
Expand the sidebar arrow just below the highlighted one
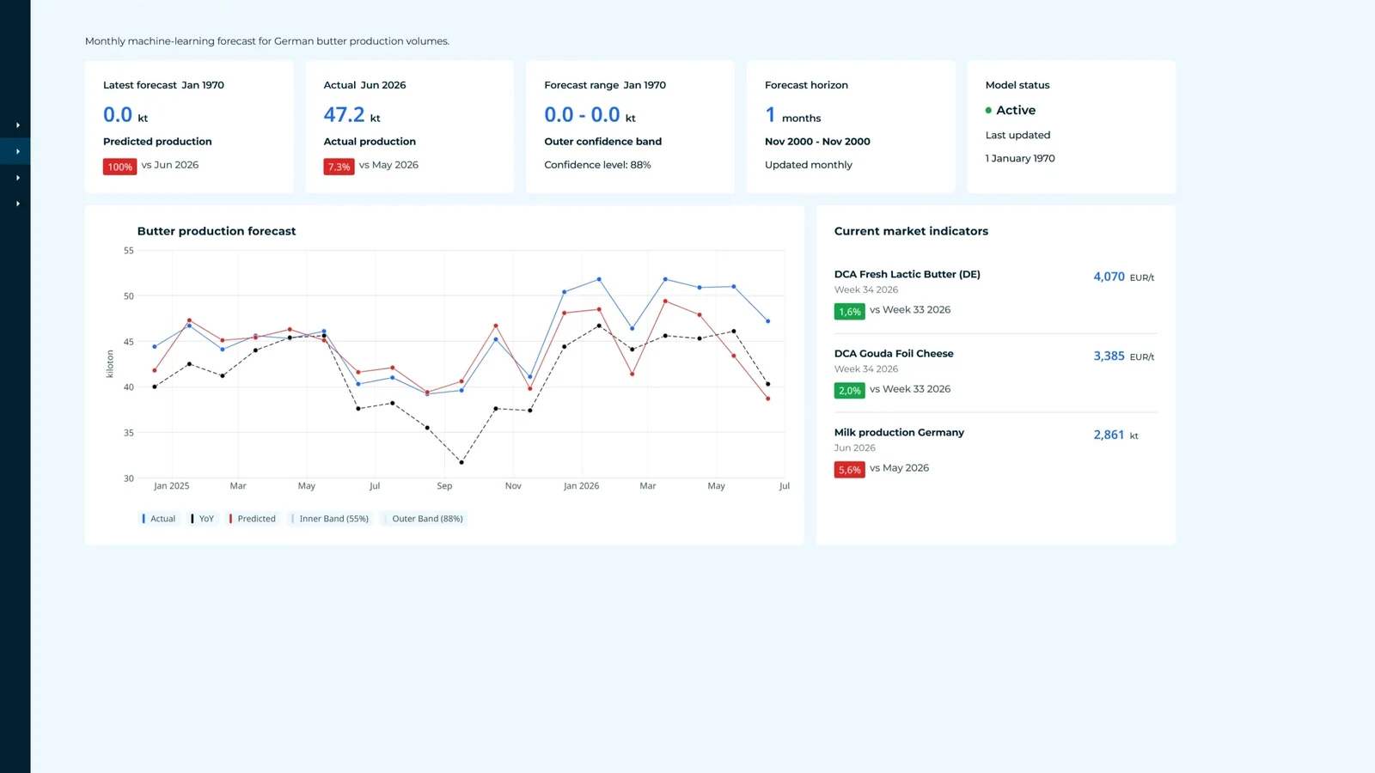click(x=15, y=178)
